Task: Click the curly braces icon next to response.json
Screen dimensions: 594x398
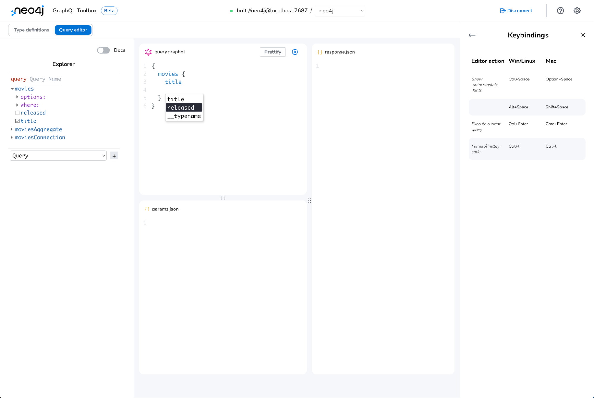Action: 320,52
